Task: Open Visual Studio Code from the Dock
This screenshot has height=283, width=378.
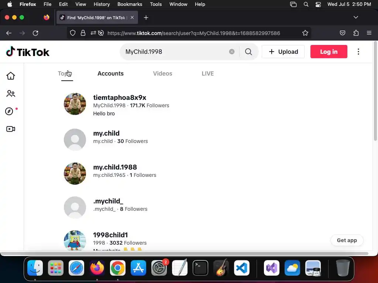Action: pos(241,268)
